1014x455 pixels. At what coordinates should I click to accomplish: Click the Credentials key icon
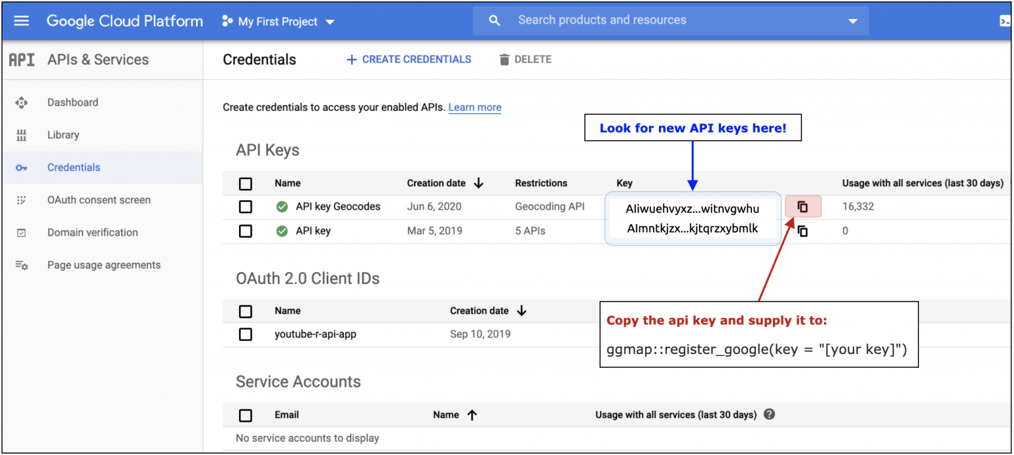(x=21, y=167)
